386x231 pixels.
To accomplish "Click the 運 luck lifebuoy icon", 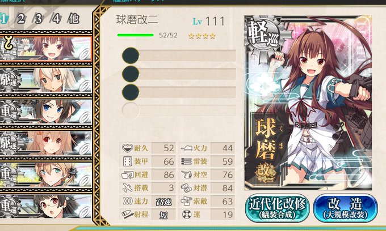I will click(x=186, y=215).
